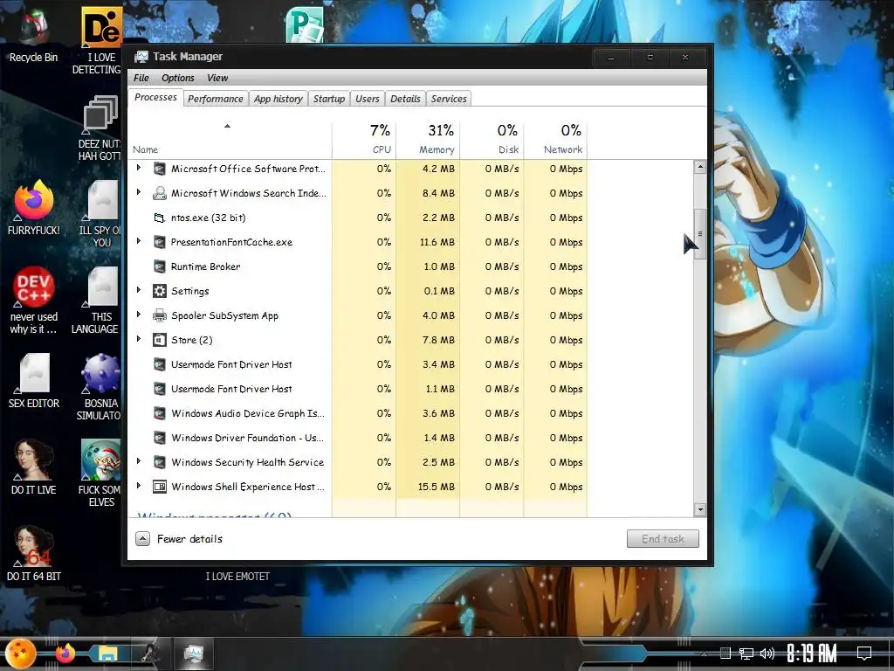Open the green Project desktop icon
This screenshot has width=894, height=671.
(x=305, y=24)
